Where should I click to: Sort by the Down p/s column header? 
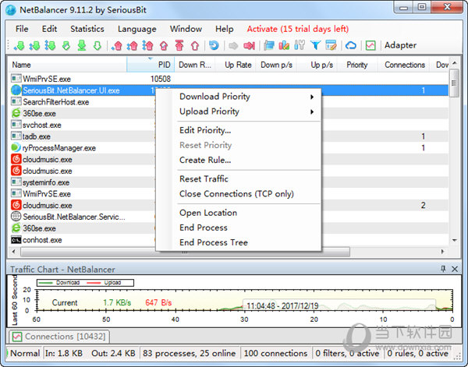(276, 65)
